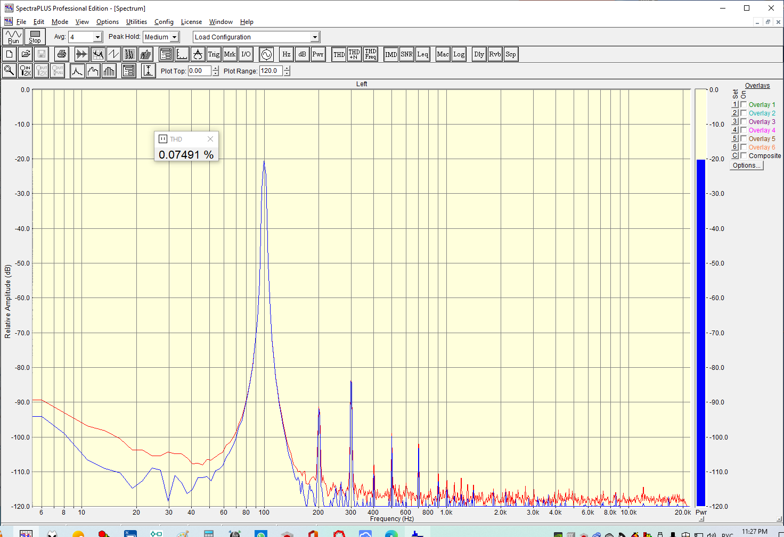The image size is (784, 537).
Task: Click the overlay Options... button
Action: (x=746, y=166)
